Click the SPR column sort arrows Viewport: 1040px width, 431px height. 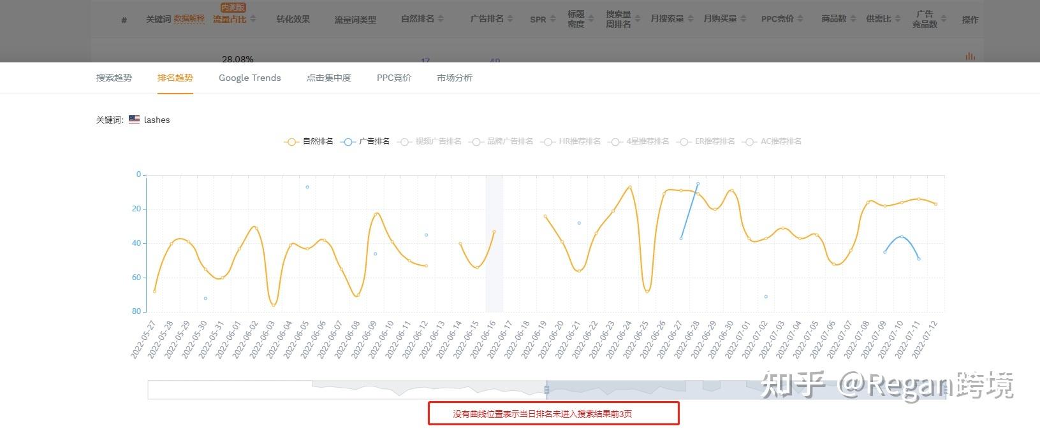tap(553, 19)
